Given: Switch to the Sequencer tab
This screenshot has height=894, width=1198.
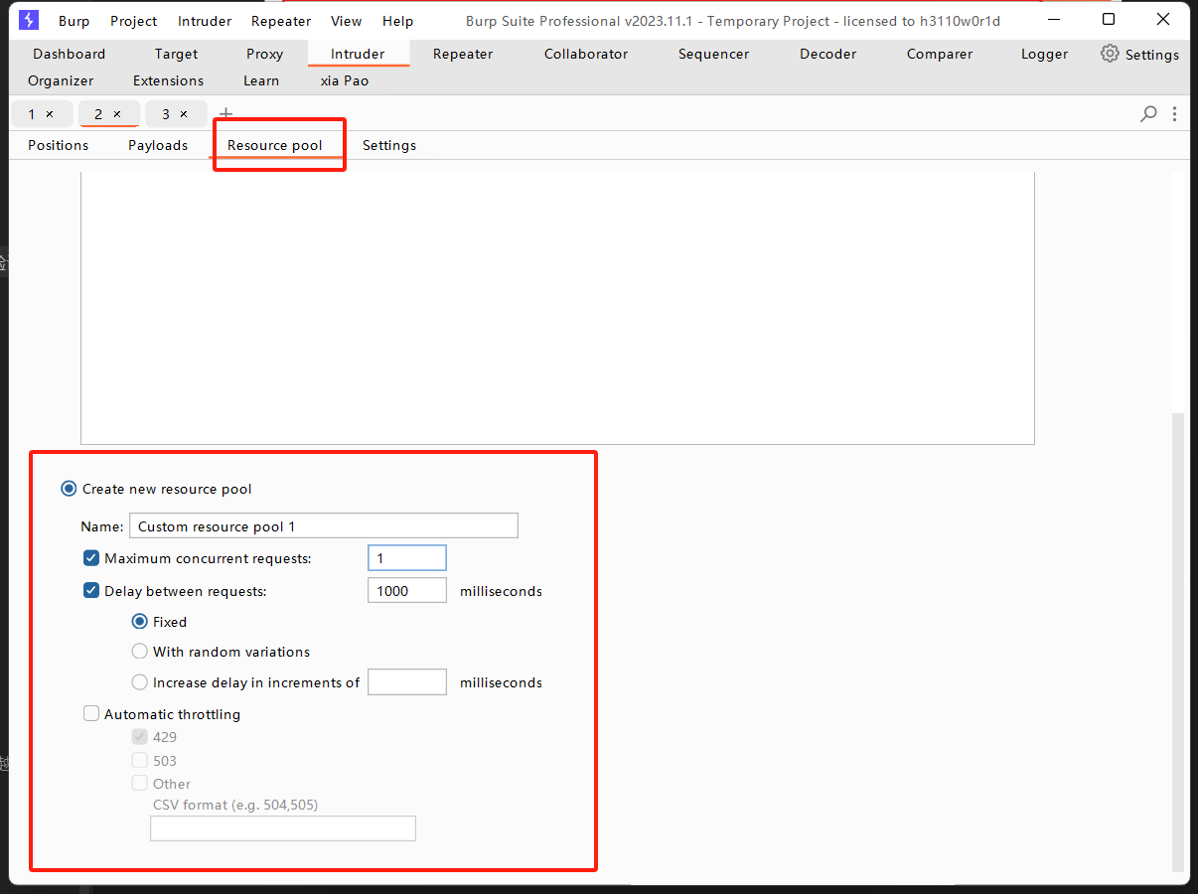Looking at the screenshot, I should [x=714, y=54].
